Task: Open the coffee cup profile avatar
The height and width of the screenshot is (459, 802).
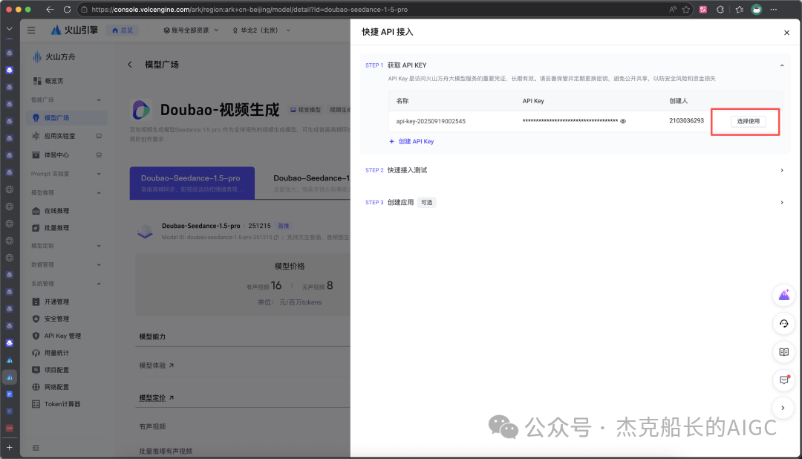Action: pyautogui.click(x=757, y=9)
